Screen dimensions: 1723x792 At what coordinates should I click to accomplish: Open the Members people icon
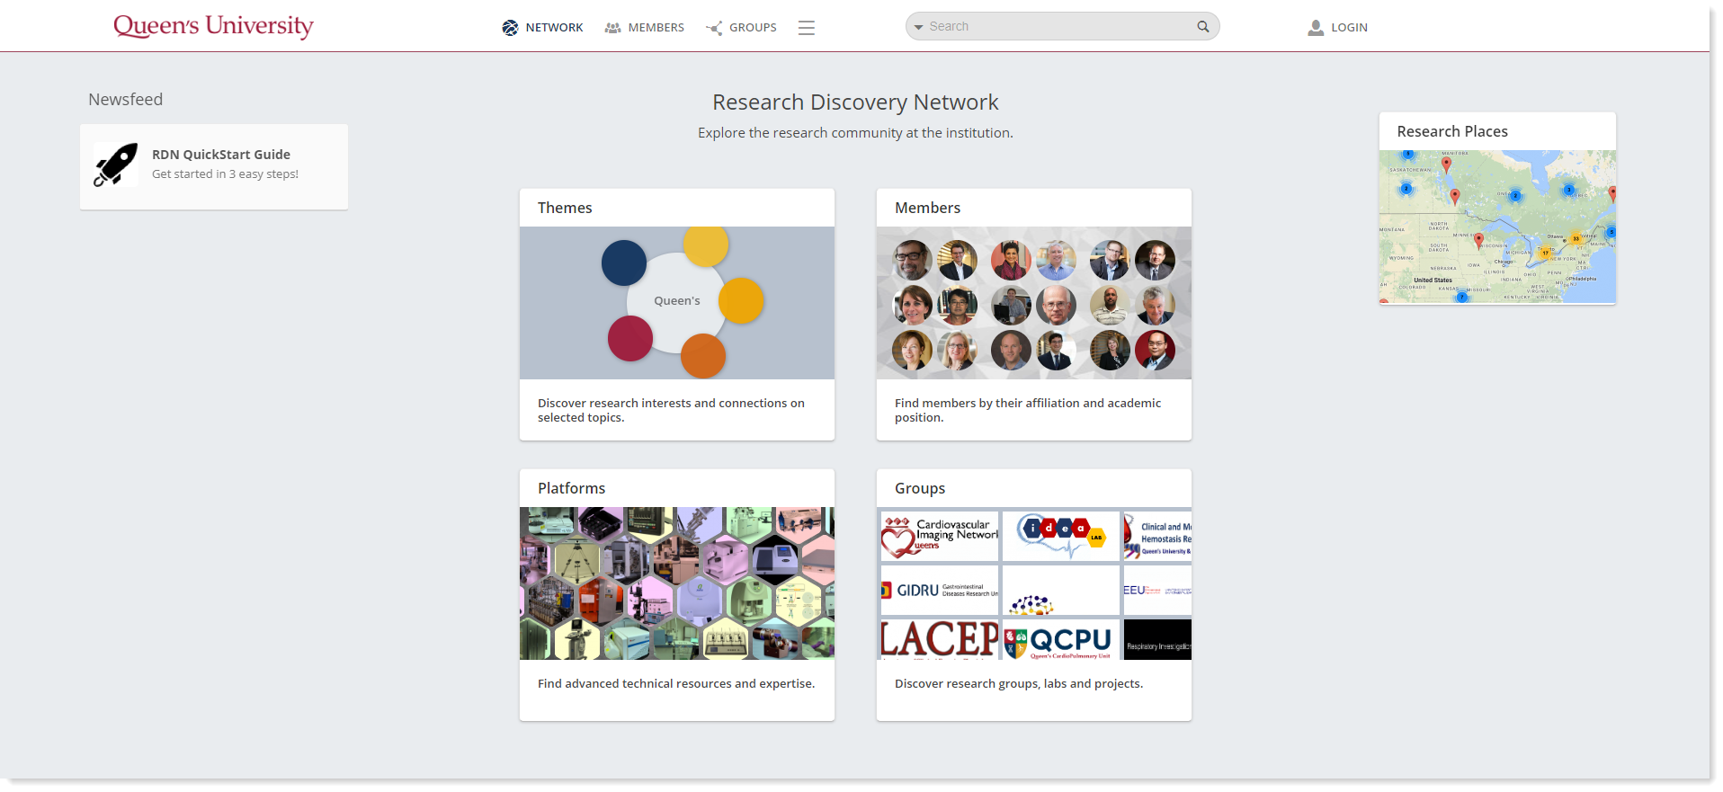coord(613,28)
